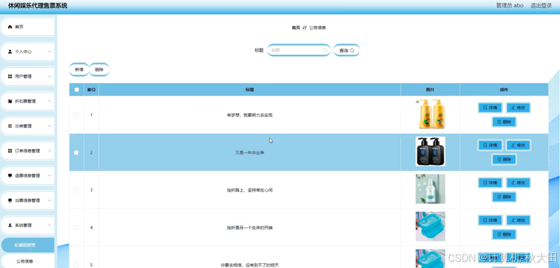The width and height of the screenshot is (560, 268).
Task: Click the 新增 button
Action: pos(79,70)
